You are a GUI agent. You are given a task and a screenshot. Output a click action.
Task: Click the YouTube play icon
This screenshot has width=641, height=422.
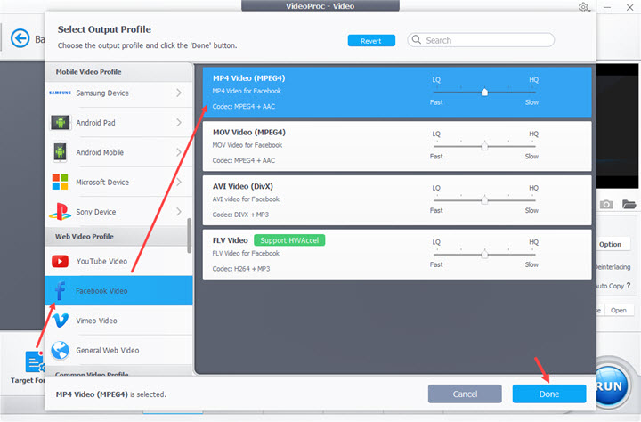(x=61, y=261)
